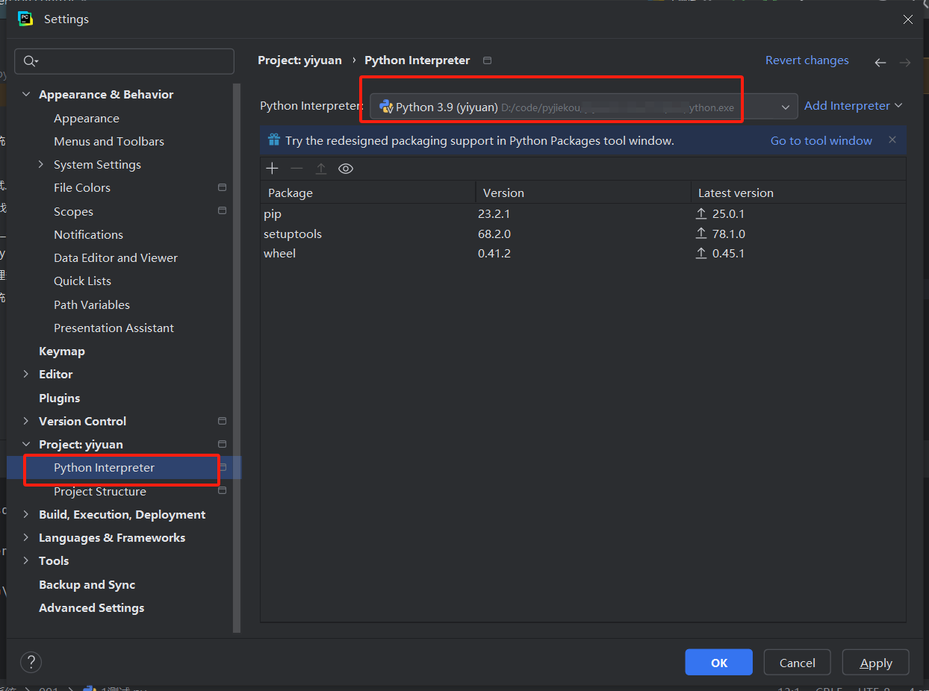Viewport: 929px width, 691px height.
Task: Expand the Tools section
Action: coord(26,560)
